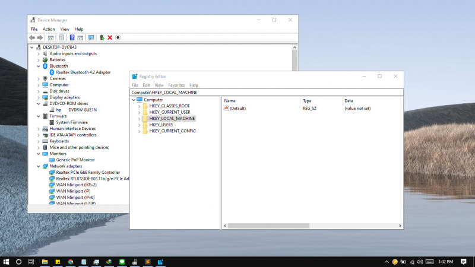Select WAN Miniport (IKEv2) adapter
The width and height of the screenshot is (475, 267).
(x=77, y=185)
